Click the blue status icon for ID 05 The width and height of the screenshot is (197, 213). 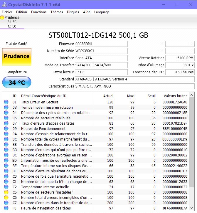pyautogui.click(x=6, y=118)
